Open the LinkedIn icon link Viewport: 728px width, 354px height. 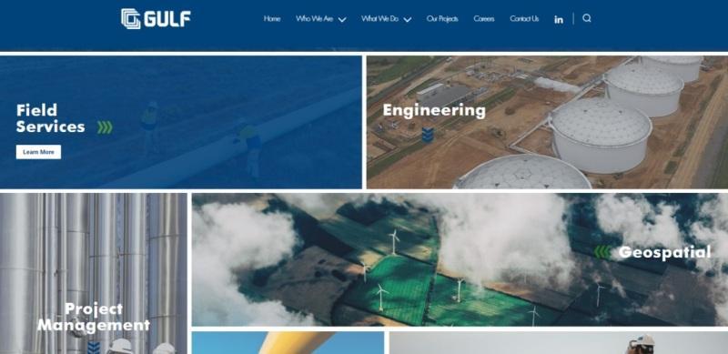tap(559, 19)
